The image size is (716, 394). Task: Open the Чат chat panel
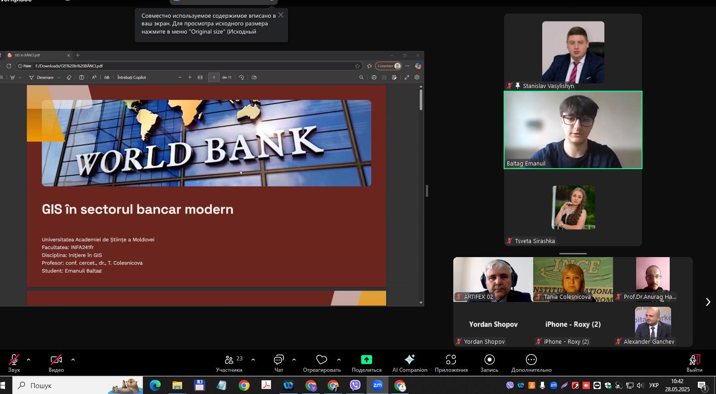point(279,363)
